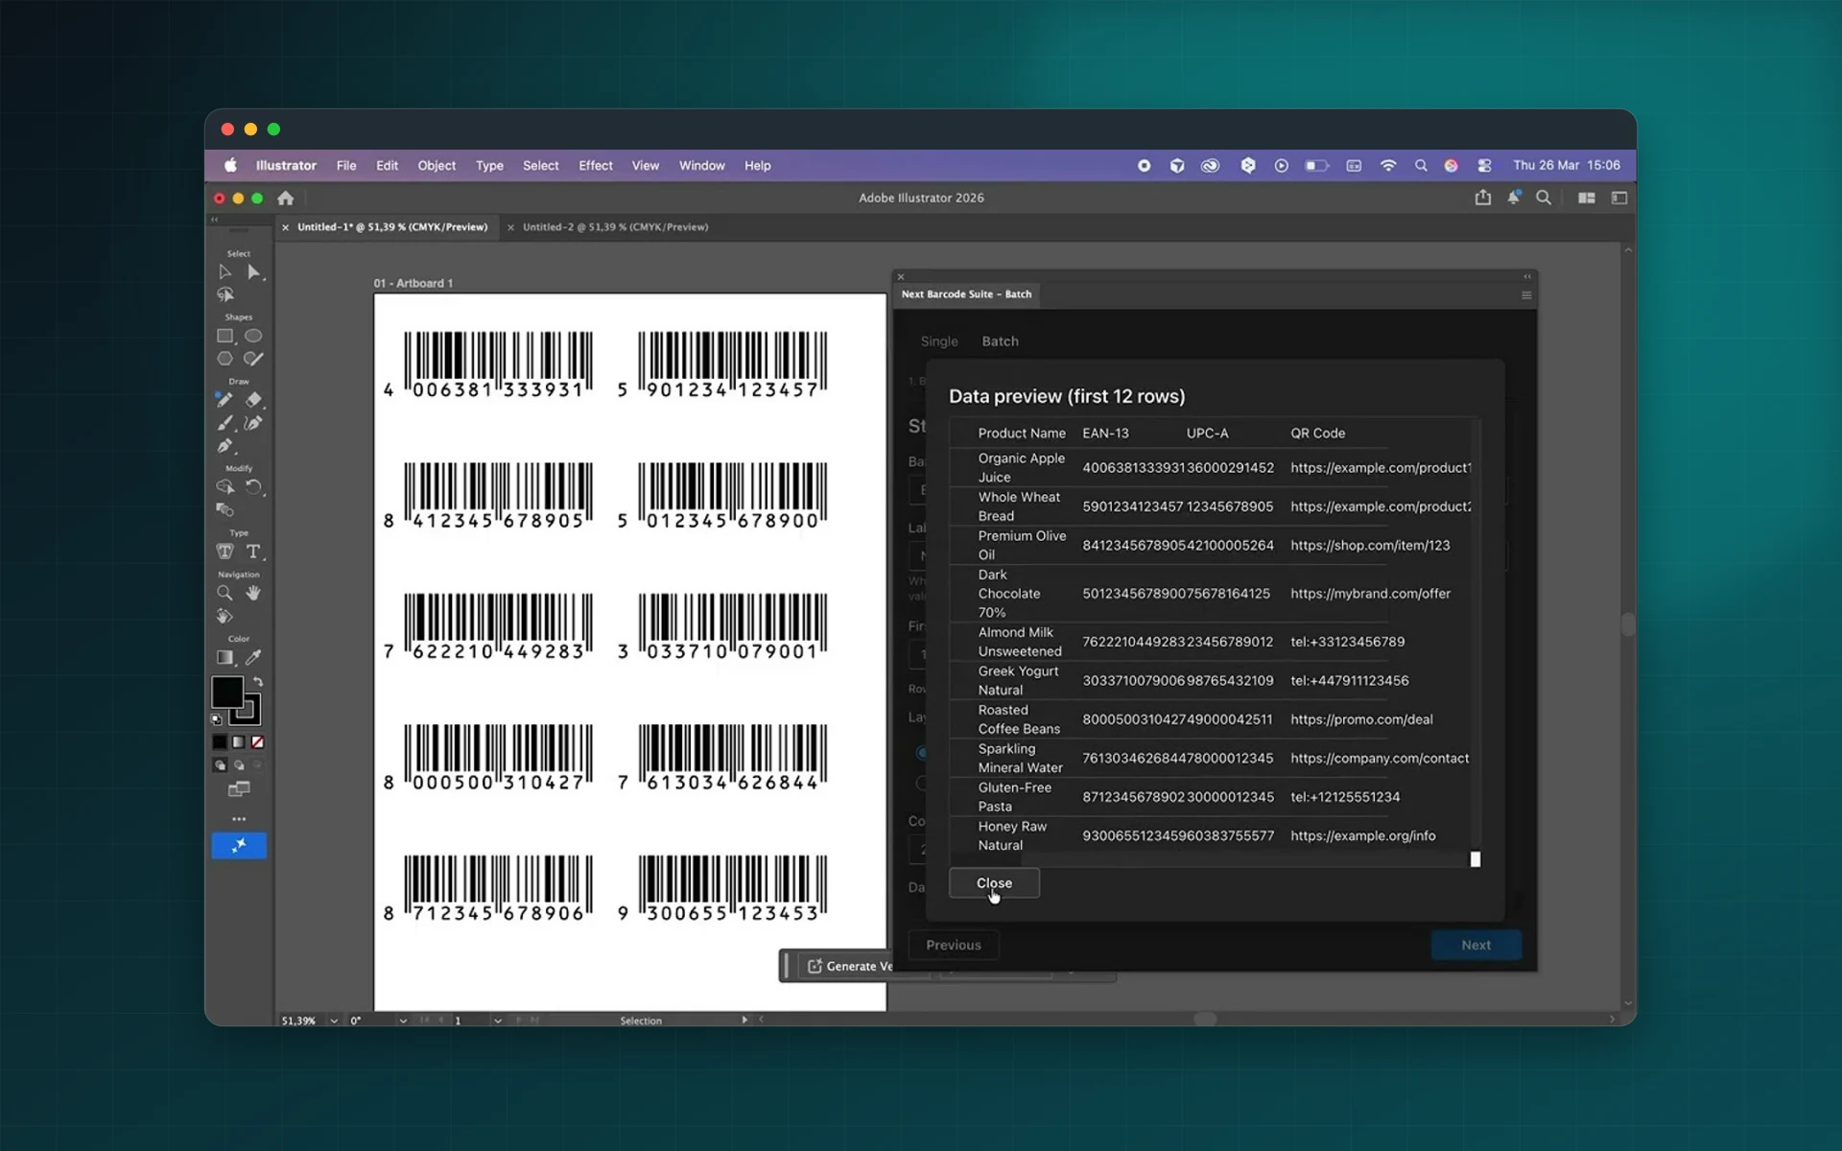The width and height of the screenshot is (1842, 1151).
Task: Set color mode to solid Color swatch
Action: click(x=220, y=742)
